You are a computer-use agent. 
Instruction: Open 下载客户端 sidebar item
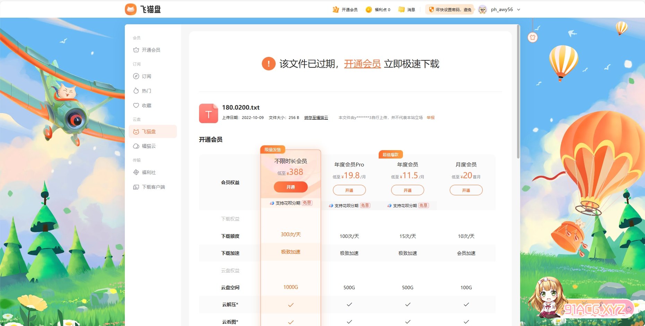[x=153, y=187]
